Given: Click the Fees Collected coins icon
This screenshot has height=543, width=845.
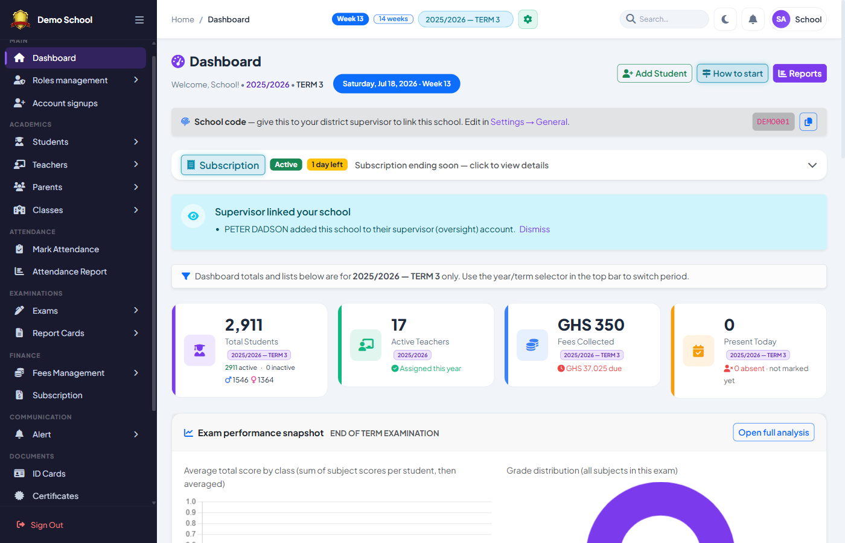Looking at the screenshot, I should pyautogui.click(x=532, y=345).
